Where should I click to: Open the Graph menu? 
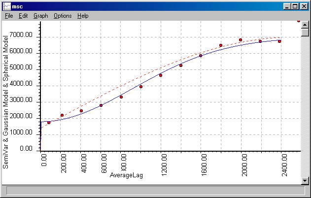tap(40, 16)
